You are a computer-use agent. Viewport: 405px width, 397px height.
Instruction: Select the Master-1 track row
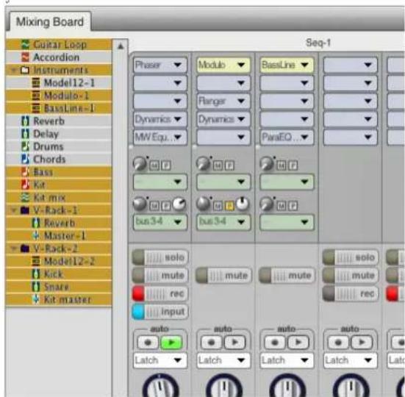coord(59,235)
